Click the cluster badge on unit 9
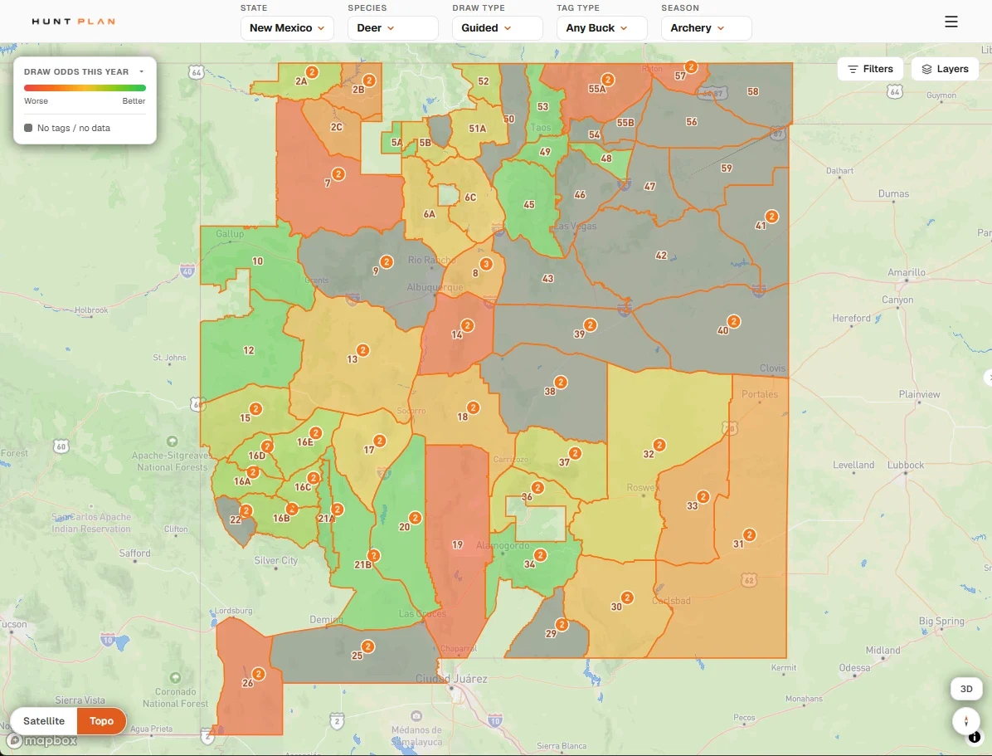This screenshot has width=992, height=756. click(387, 262)
